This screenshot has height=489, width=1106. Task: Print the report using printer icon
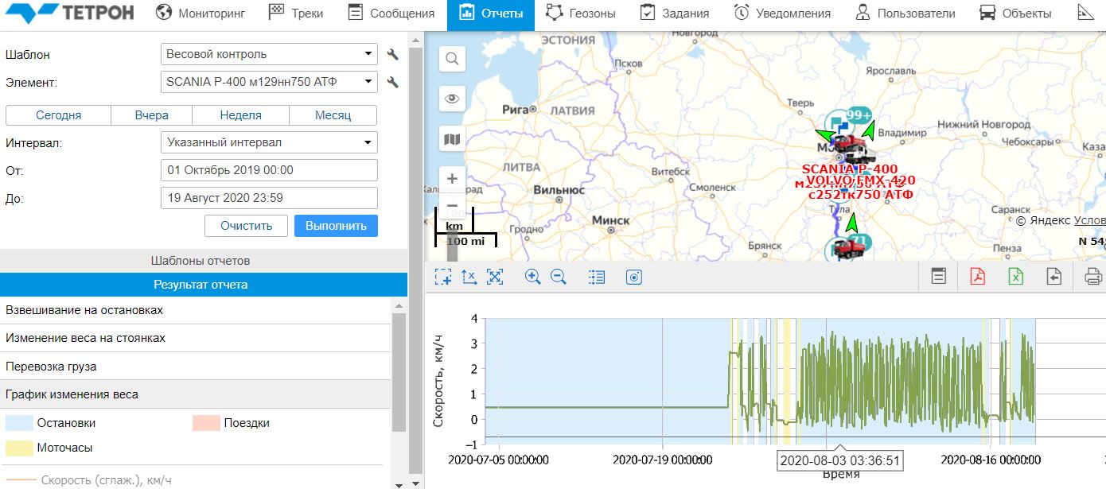click(1092, 277)
